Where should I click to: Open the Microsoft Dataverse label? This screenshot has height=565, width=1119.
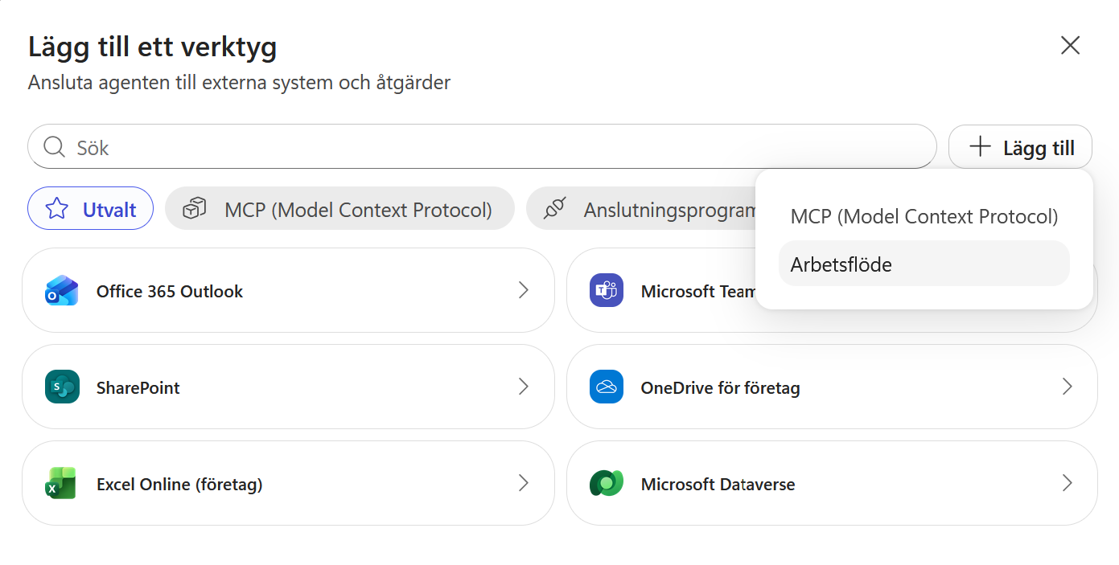718,485
